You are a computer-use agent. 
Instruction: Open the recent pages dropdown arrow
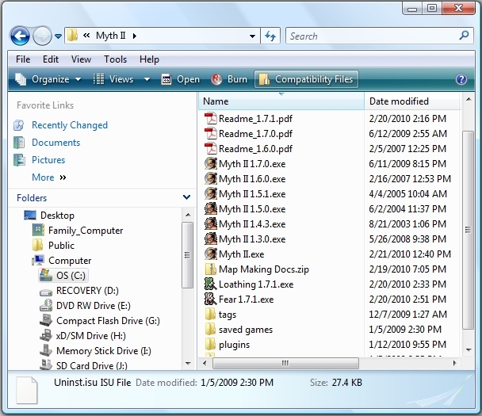tap(58, 36)
